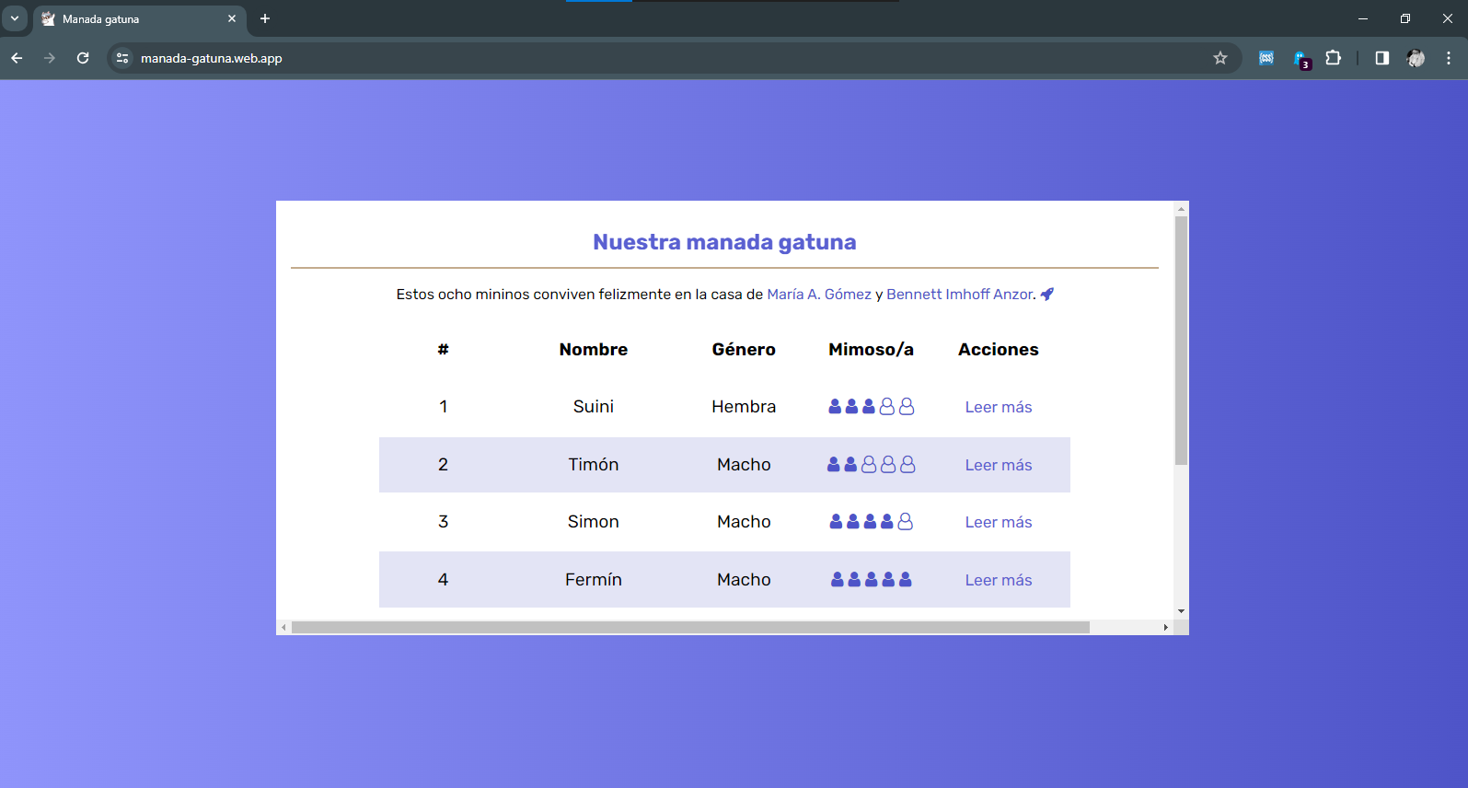
Task: Open Leer más for Fermín
Action: [x=999, y=580]
